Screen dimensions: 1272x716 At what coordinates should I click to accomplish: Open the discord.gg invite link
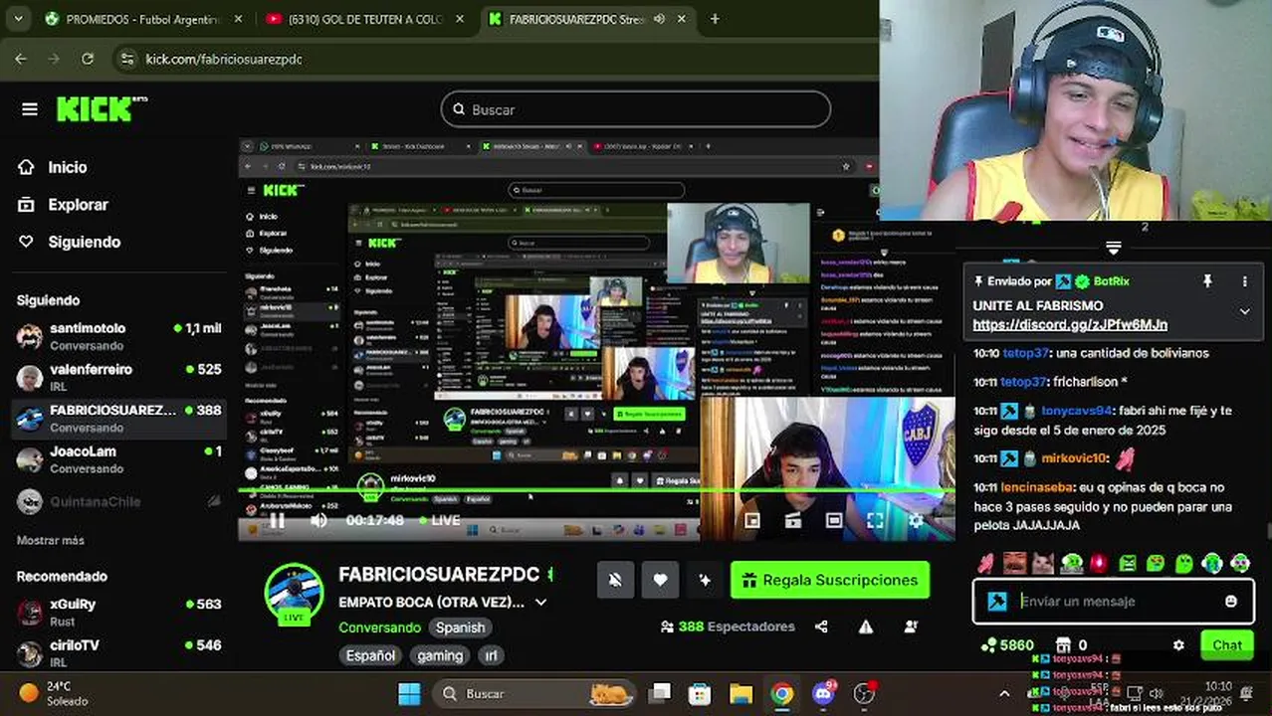point(1070,325)
